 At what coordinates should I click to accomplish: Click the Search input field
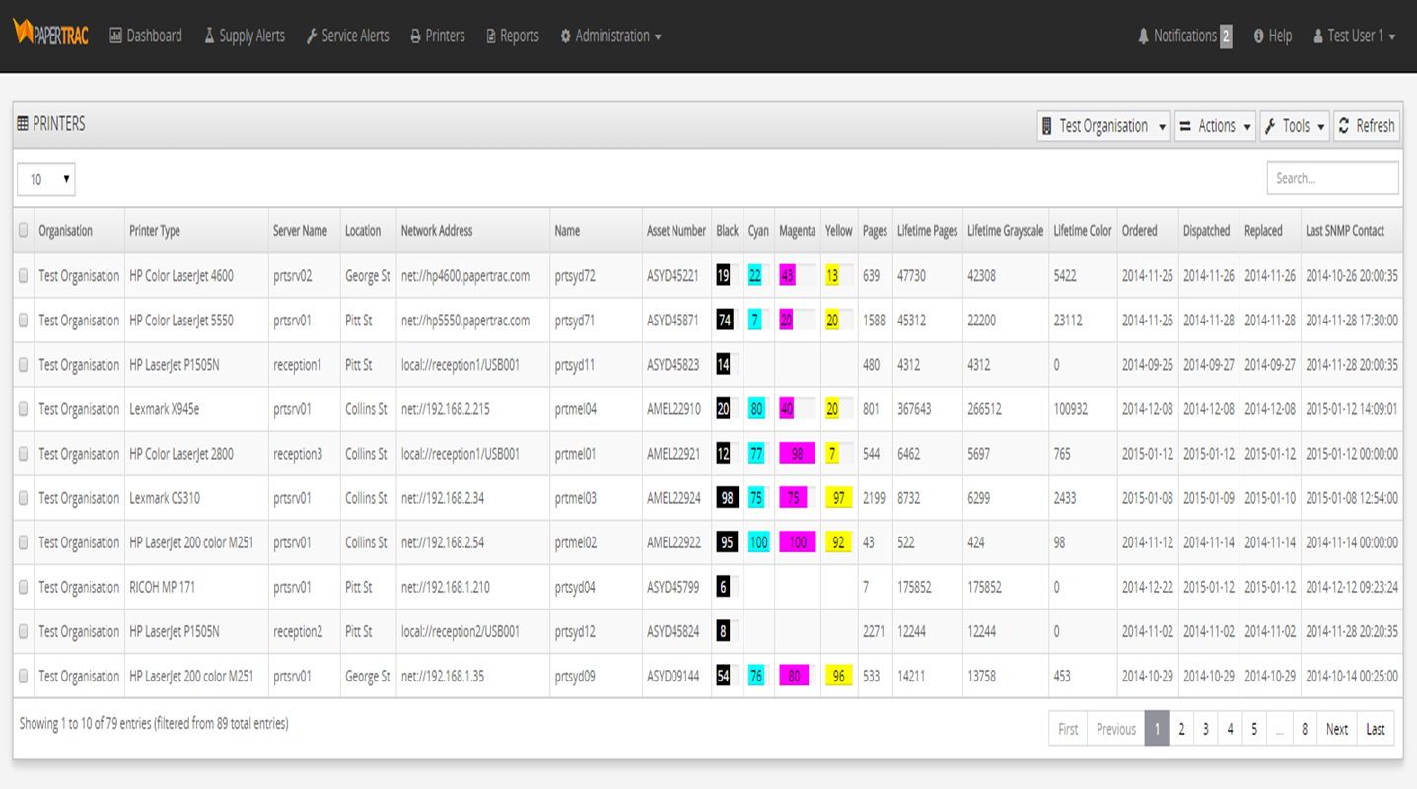(1333, 179)
